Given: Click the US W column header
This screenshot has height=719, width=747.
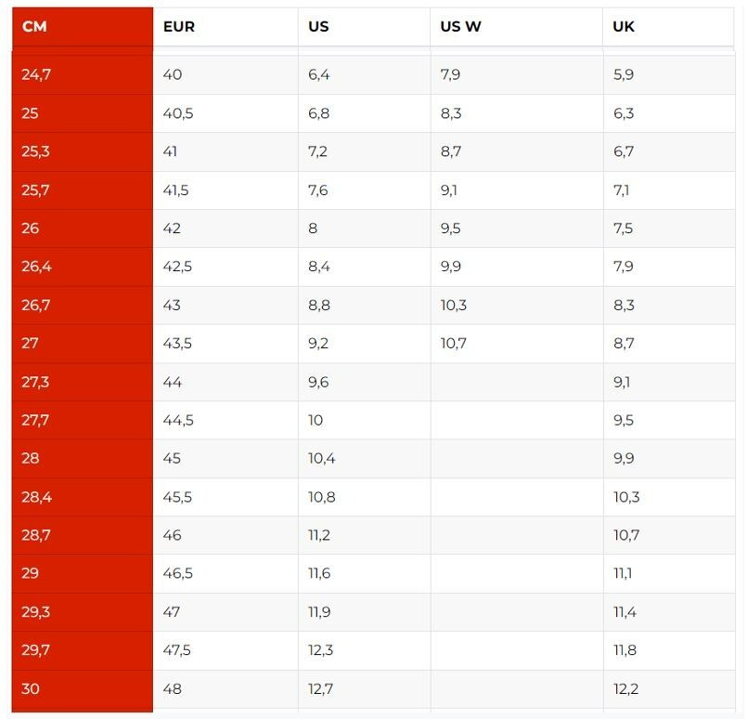Looking at the screenshot, I should (x=460, y=26).
